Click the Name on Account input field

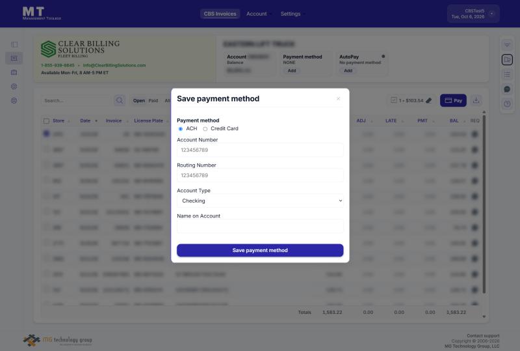coord(261,226)
